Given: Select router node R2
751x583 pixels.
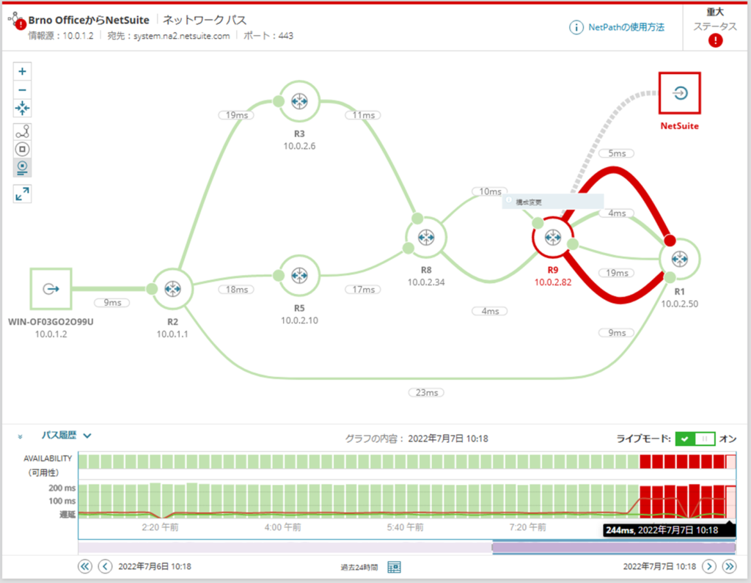Looking at the screenshot, I should [172, 289].
